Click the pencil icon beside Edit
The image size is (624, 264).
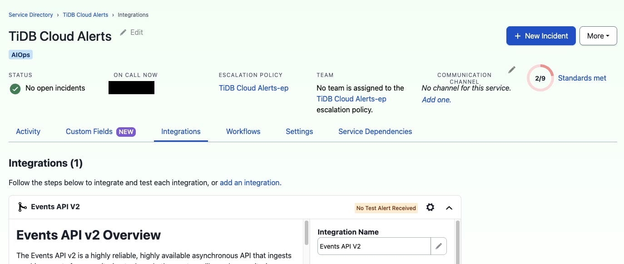point(123,33)
